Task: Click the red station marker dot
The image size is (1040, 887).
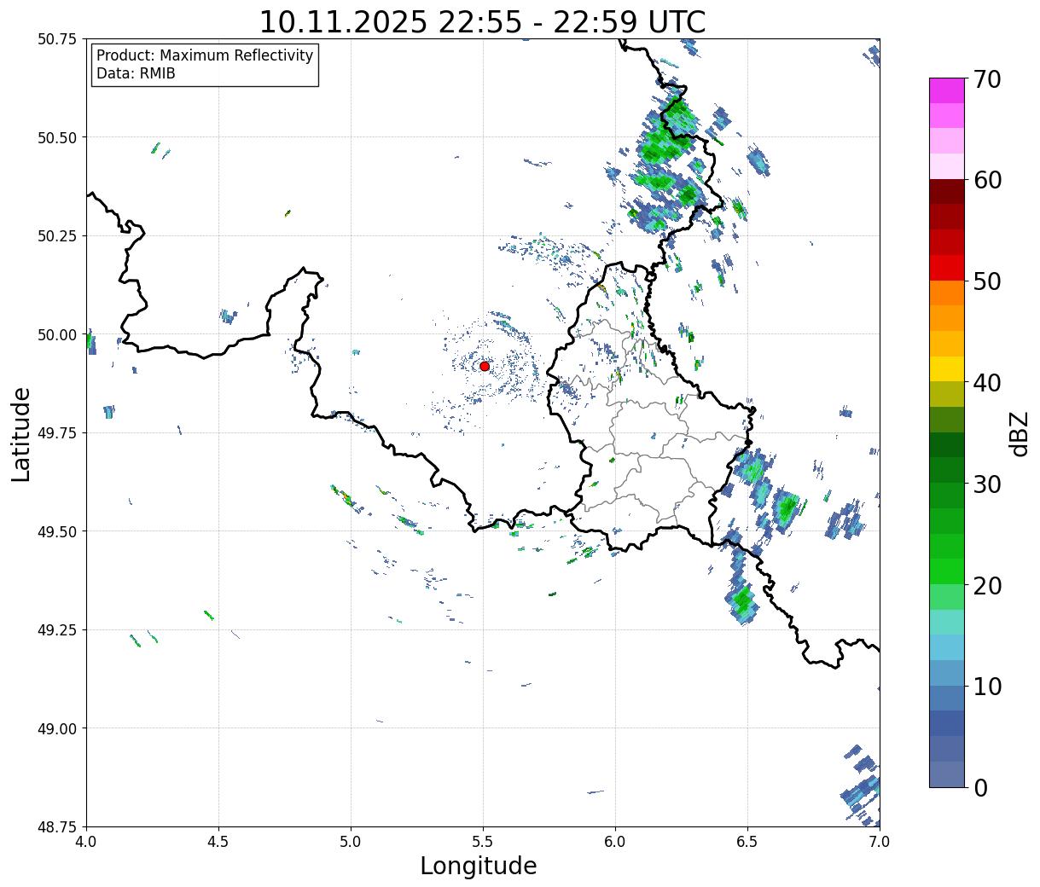Action: (x=485, y=366)
